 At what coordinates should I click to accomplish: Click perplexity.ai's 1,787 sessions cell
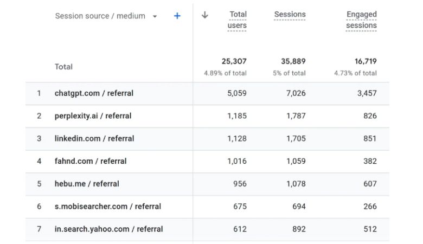point(296,116)
